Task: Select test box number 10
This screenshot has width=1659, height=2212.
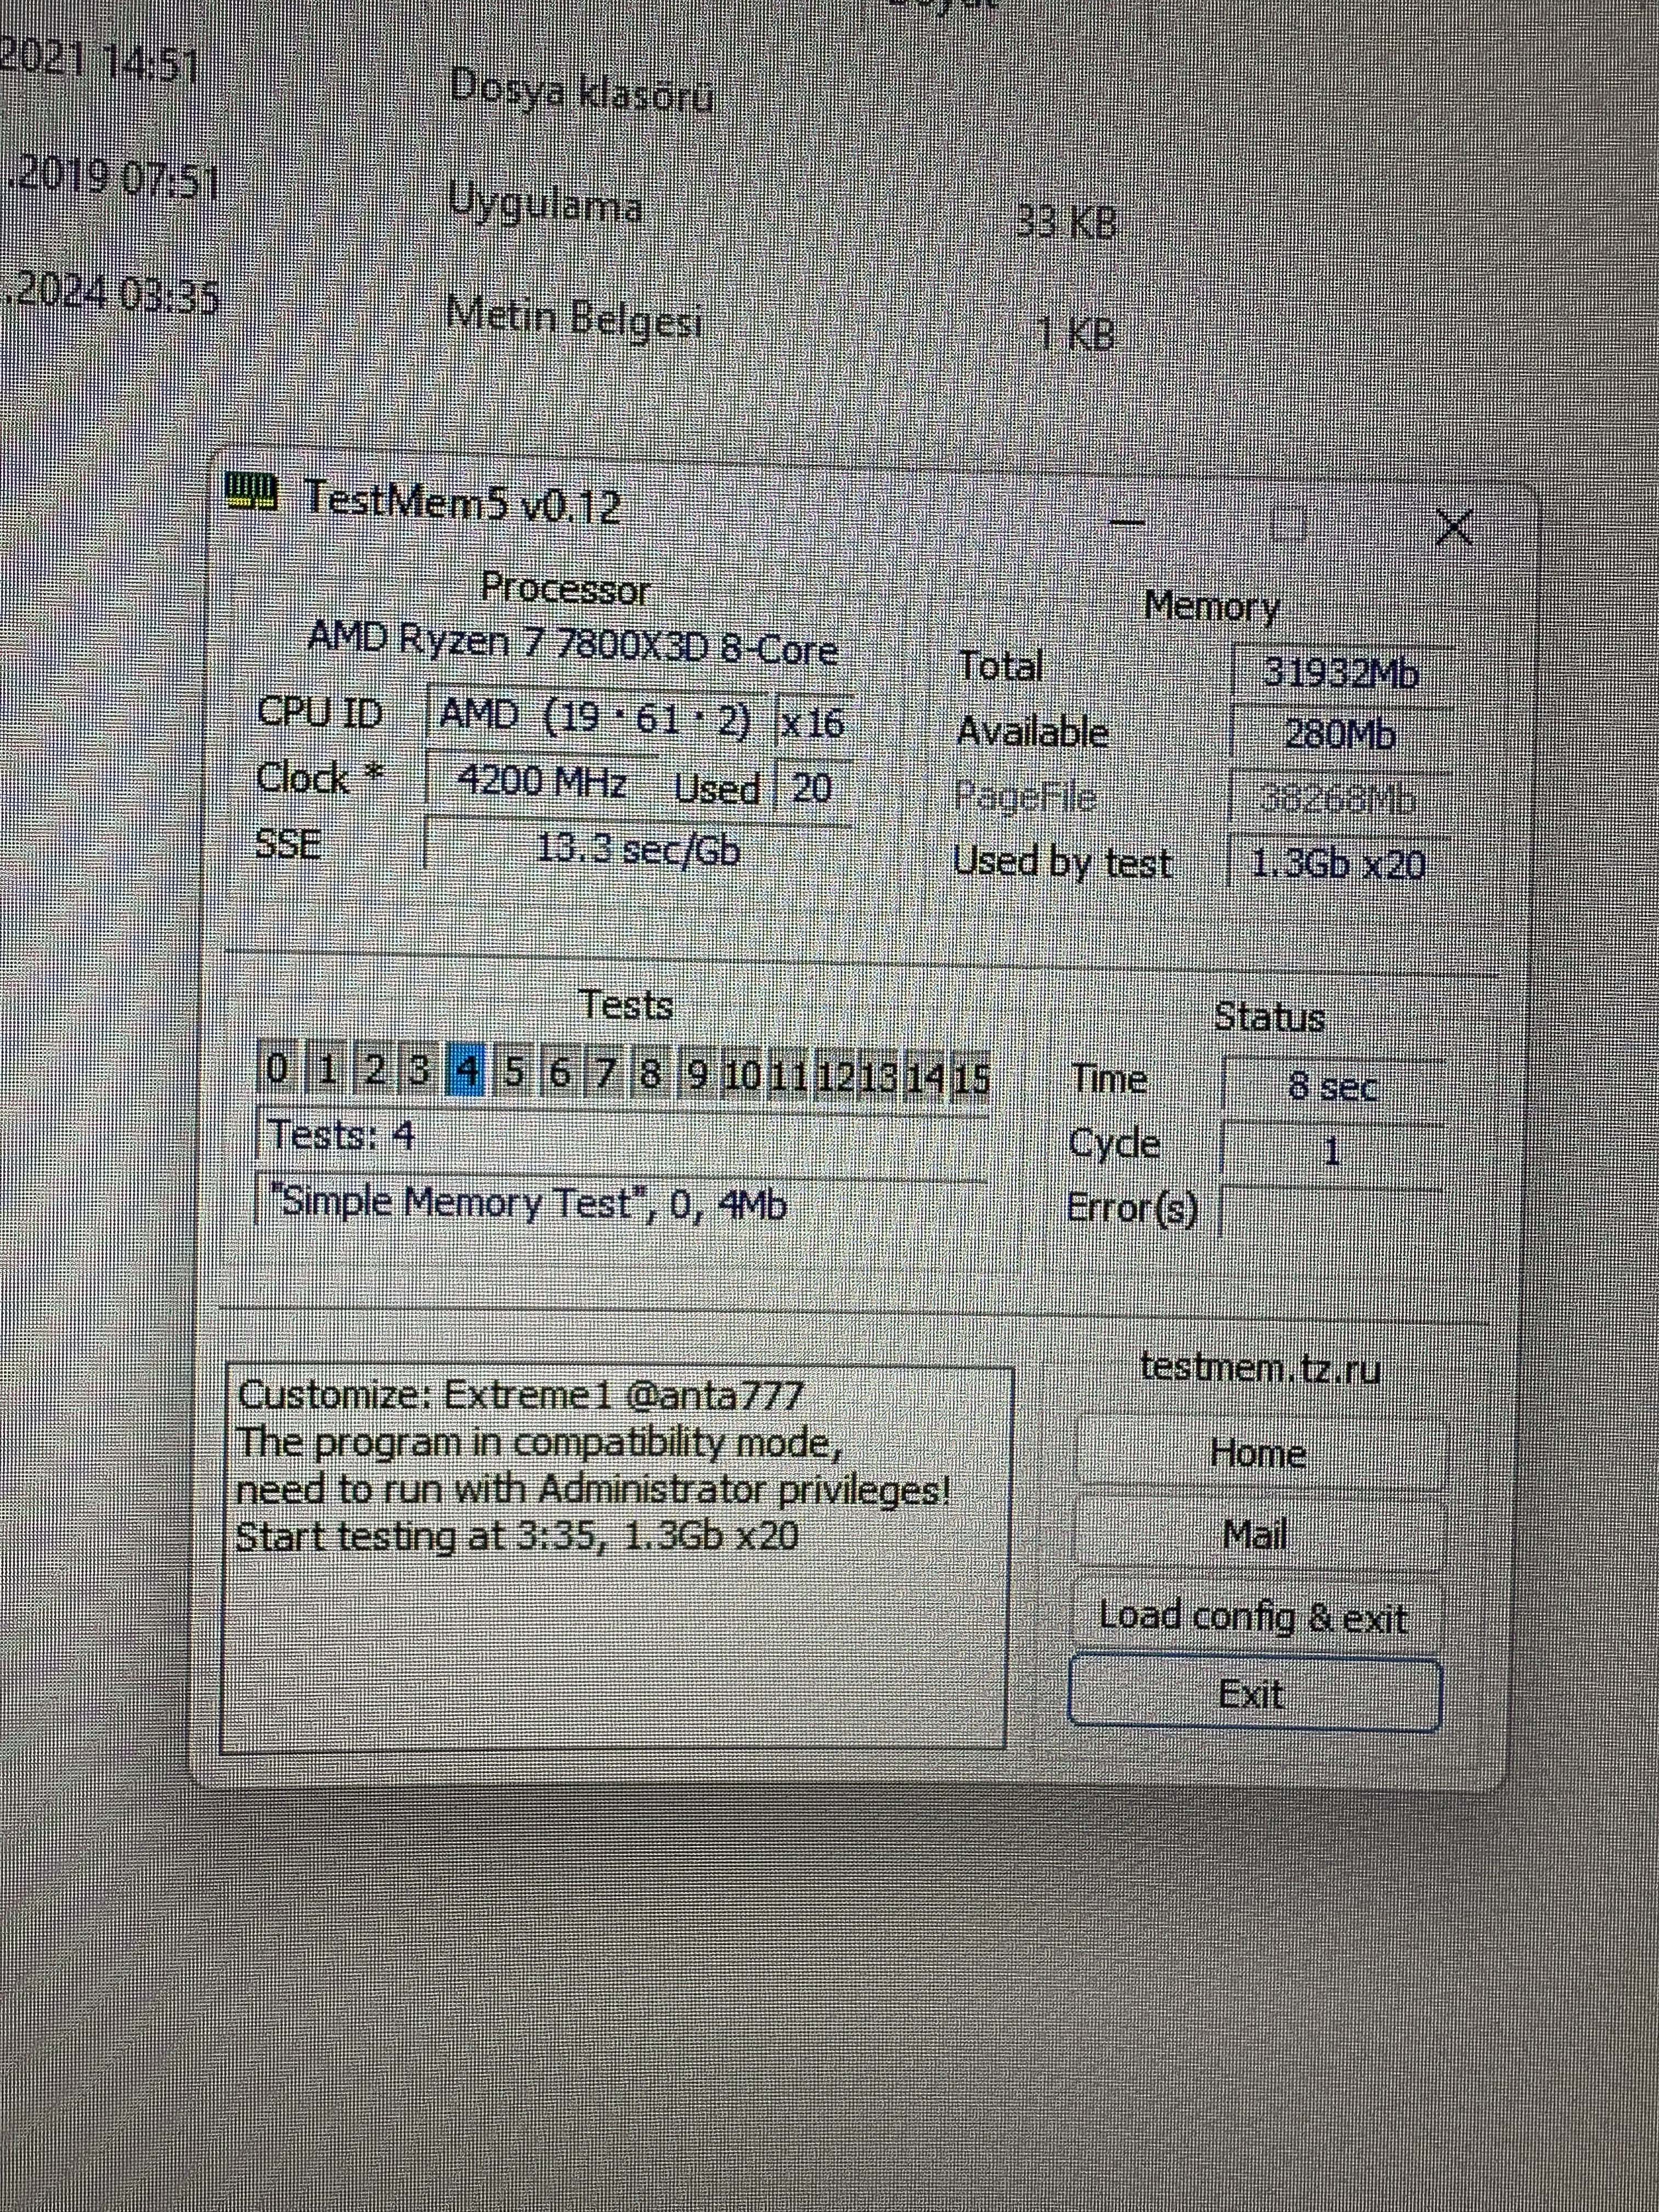Action: [741, 1075]
